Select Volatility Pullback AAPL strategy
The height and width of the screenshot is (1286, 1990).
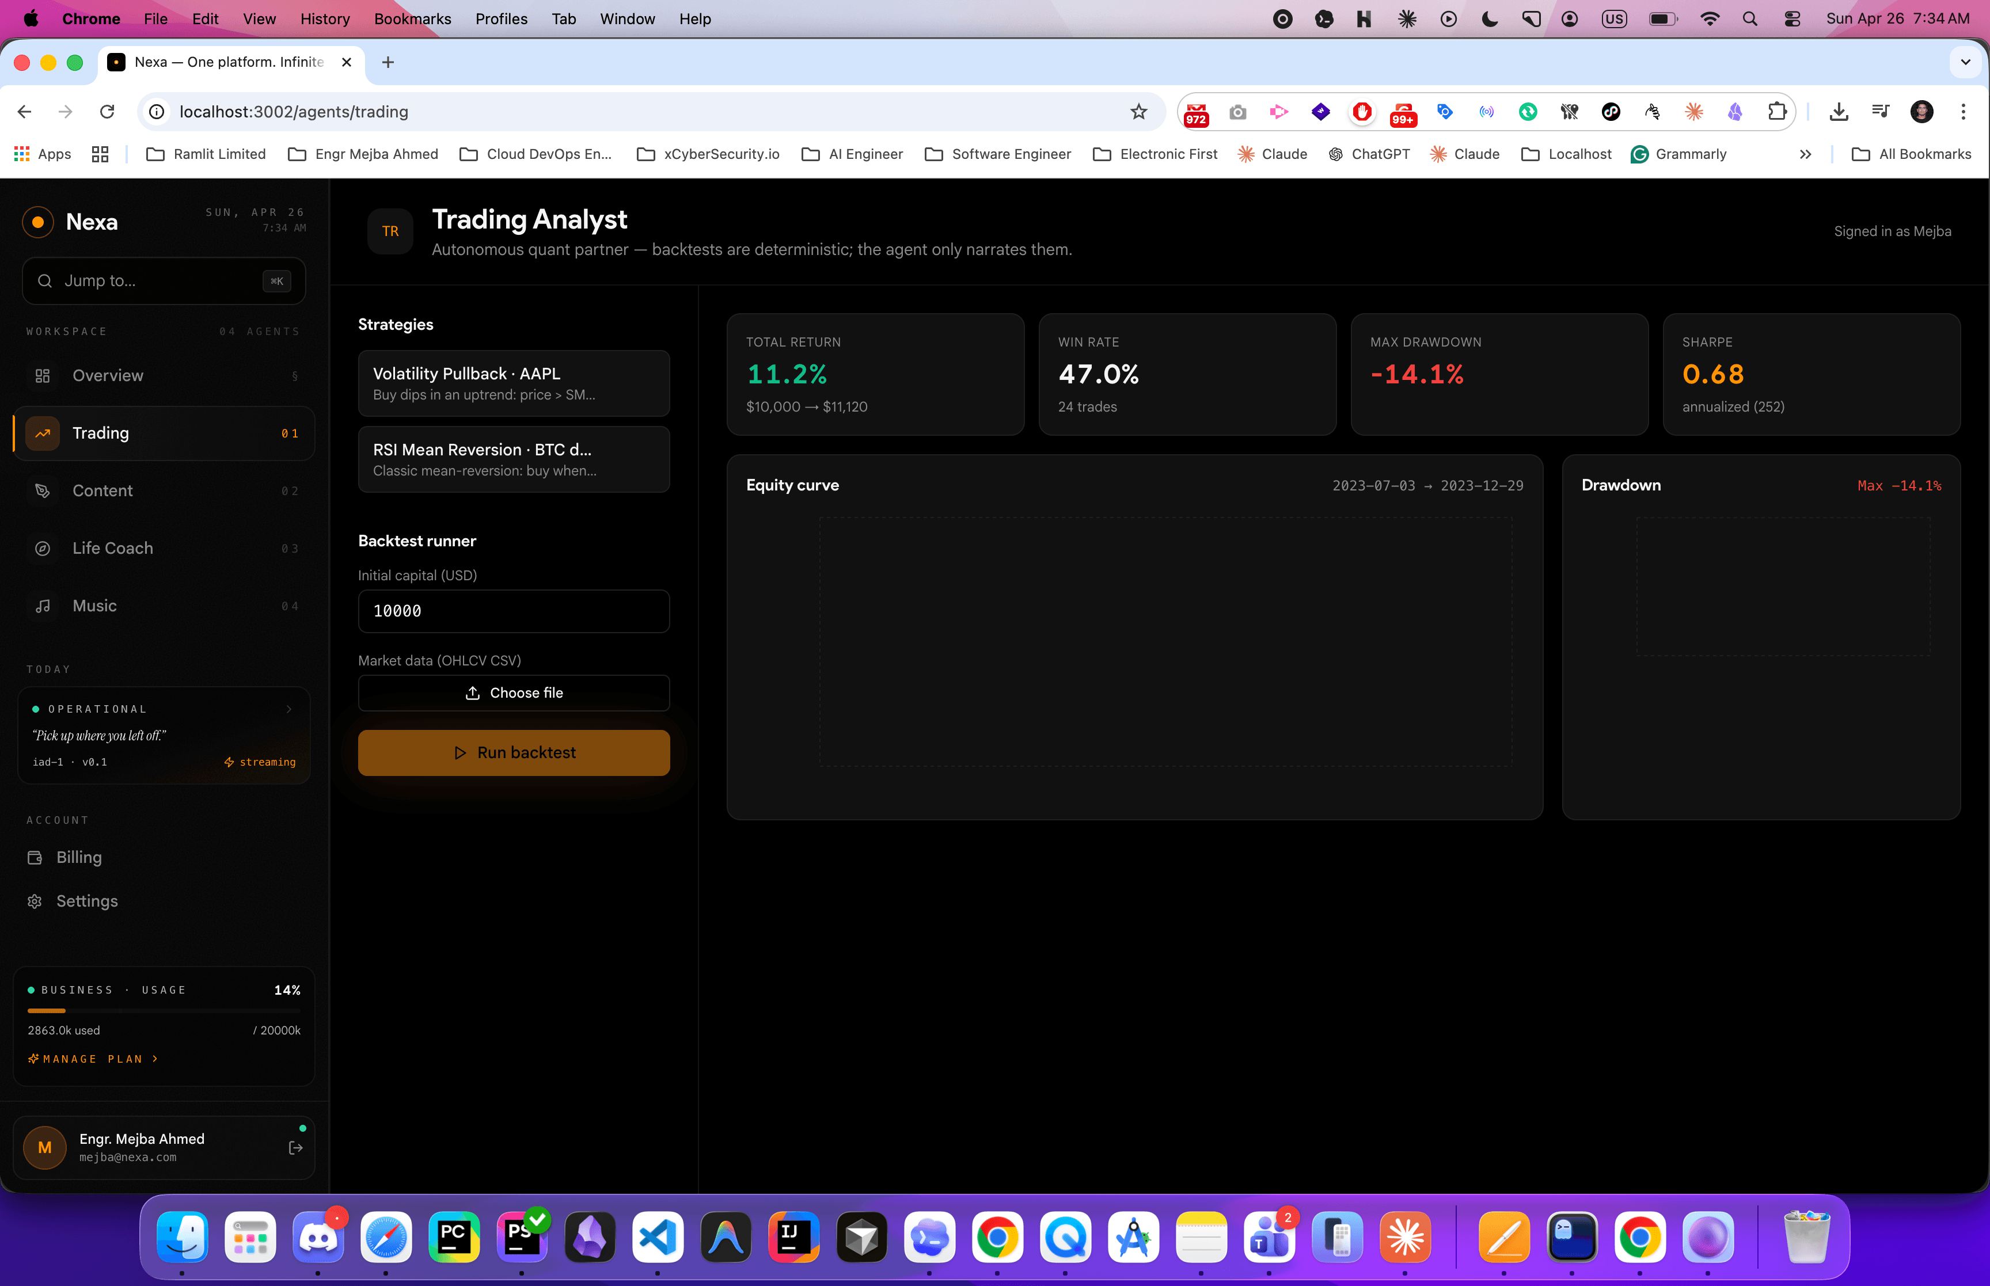[514, 383]
